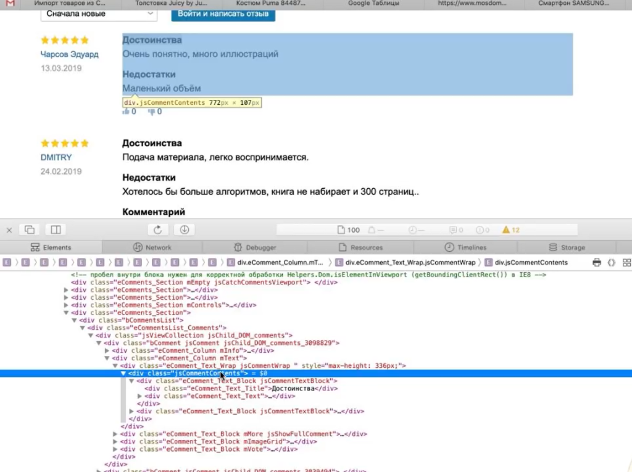Collapse the selected jsCommentContents div node

pyautogui.click(x=123, y=374)
